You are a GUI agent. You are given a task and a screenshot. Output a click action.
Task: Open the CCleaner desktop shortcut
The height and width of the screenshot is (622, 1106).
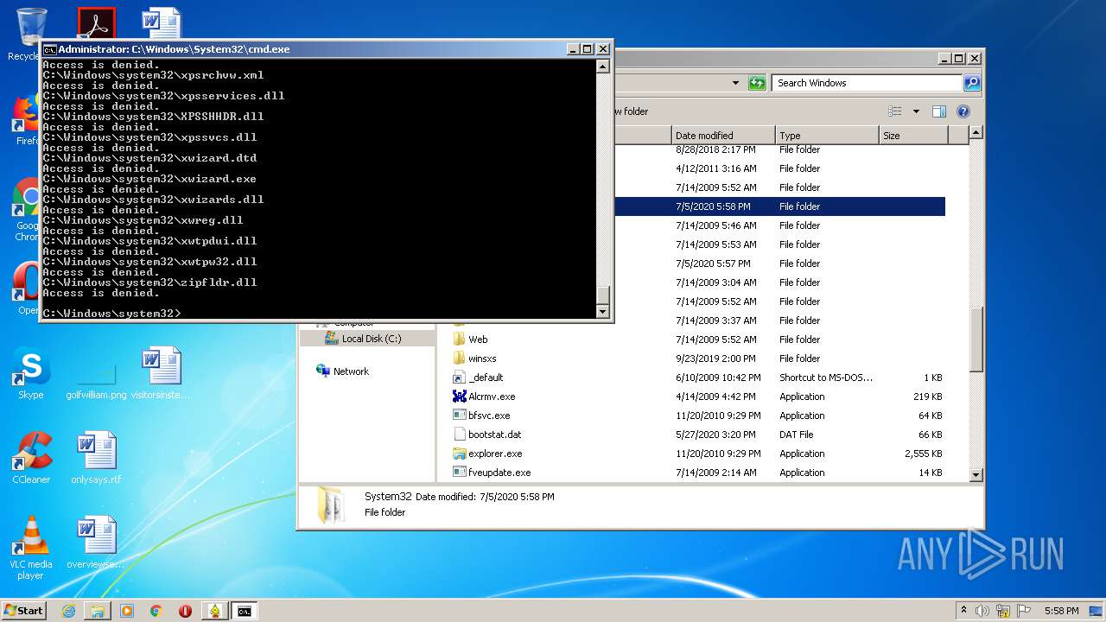31,458
